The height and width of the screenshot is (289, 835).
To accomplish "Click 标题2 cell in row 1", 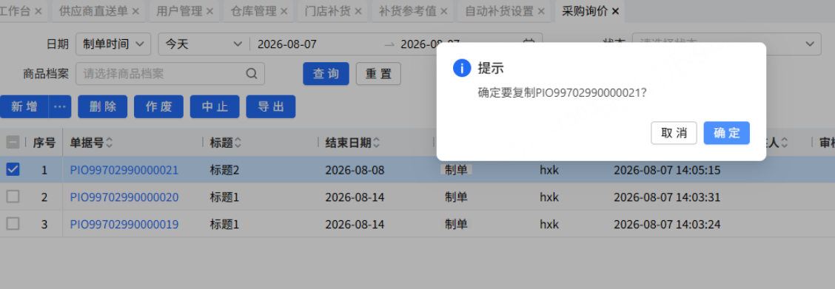I will (x=225, y=170).
